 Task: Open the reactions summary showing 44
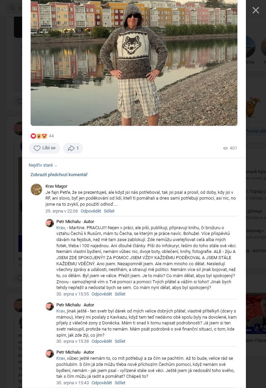(42, 136)
